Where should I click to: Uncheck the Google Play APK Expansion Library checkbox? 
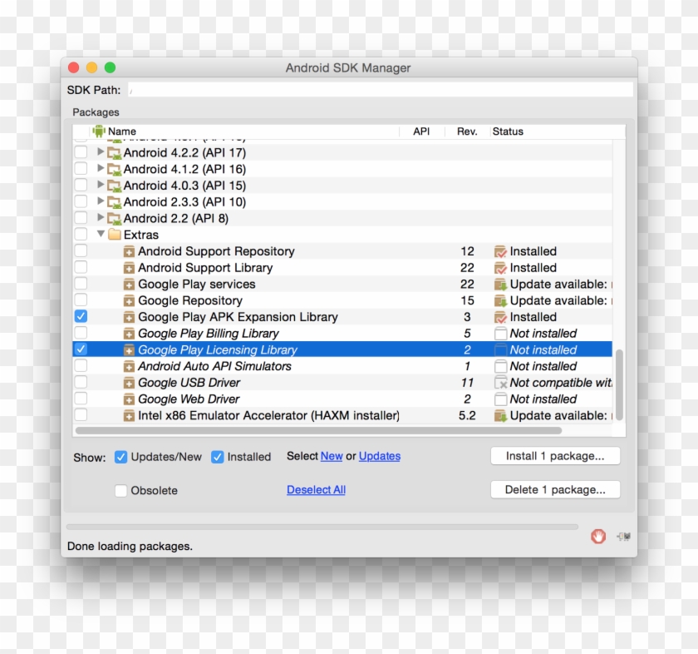point(81,317)
